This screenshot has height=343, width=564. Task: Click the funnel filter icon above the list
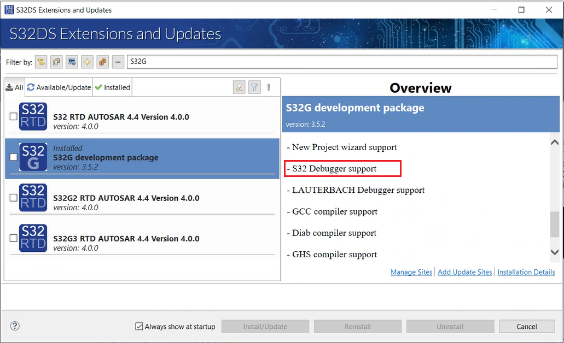(254, 87)
